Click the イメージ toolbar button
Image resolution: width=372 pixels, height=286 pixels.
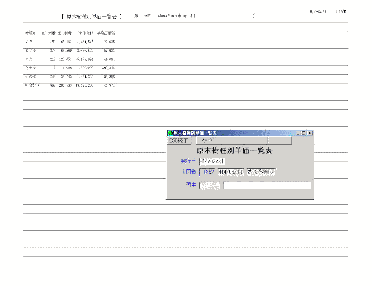point(208,140)
